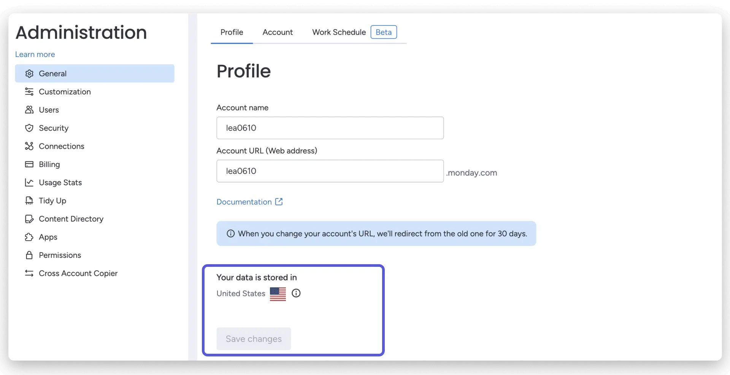
Task: Open Security via the shield icon
Action: (29, 128)
